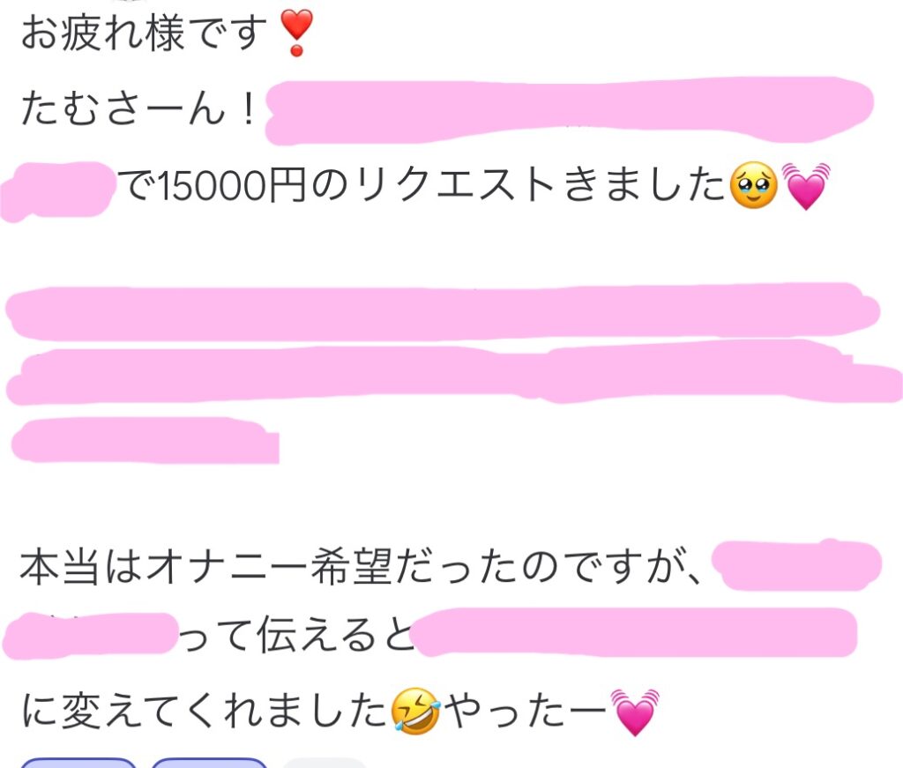Click pink redaction right of って伝えると
The image size is (903, 768).
[635, 633]
